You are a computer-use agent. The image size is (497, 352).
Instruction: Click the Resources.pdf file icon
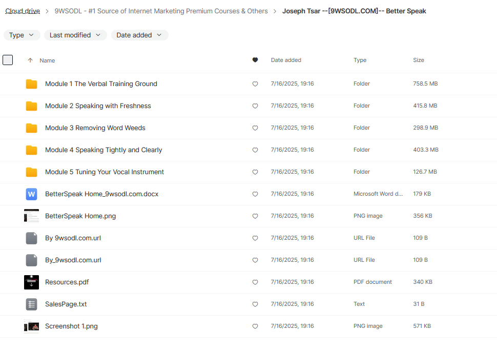(x=32, y=282)
